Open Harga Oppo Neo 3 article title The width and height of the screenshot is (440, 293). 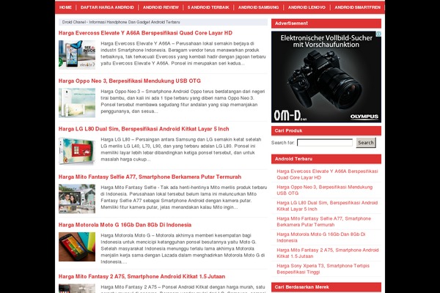click(x=130, y=81)
